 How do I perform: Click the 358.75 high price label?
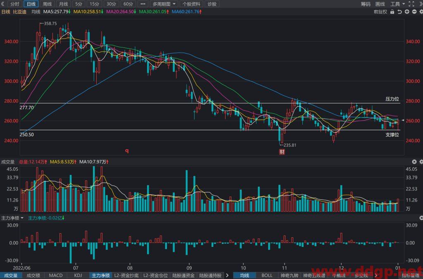click(50, 23)
